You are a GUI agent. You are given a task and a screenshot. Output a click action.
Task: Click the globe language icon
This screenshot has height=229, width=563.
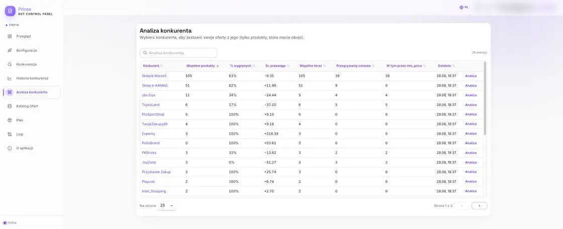[461, 7]
